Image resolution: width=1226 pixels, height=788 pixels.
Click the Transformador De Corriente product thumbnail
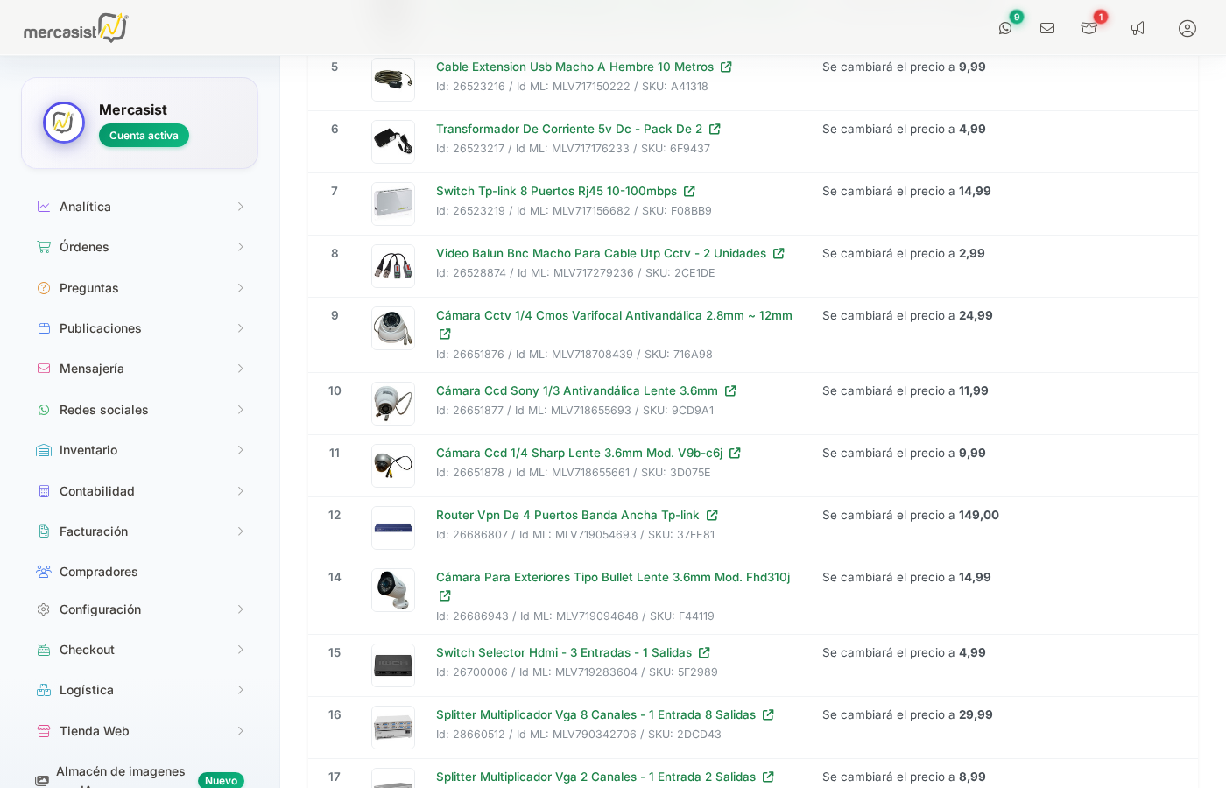click(393, 142)
